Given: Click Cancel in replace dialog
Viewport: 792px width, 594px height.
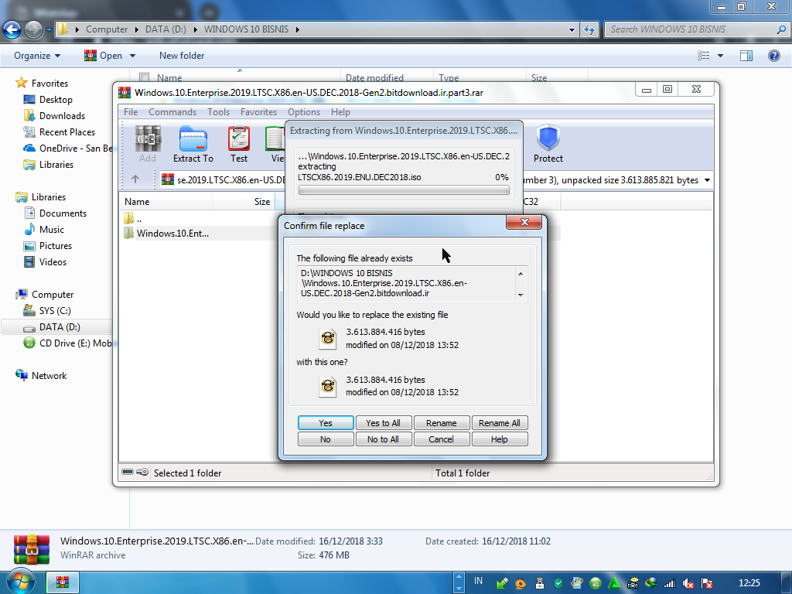Looking at the screenshot, I should (x=442, y=439).
